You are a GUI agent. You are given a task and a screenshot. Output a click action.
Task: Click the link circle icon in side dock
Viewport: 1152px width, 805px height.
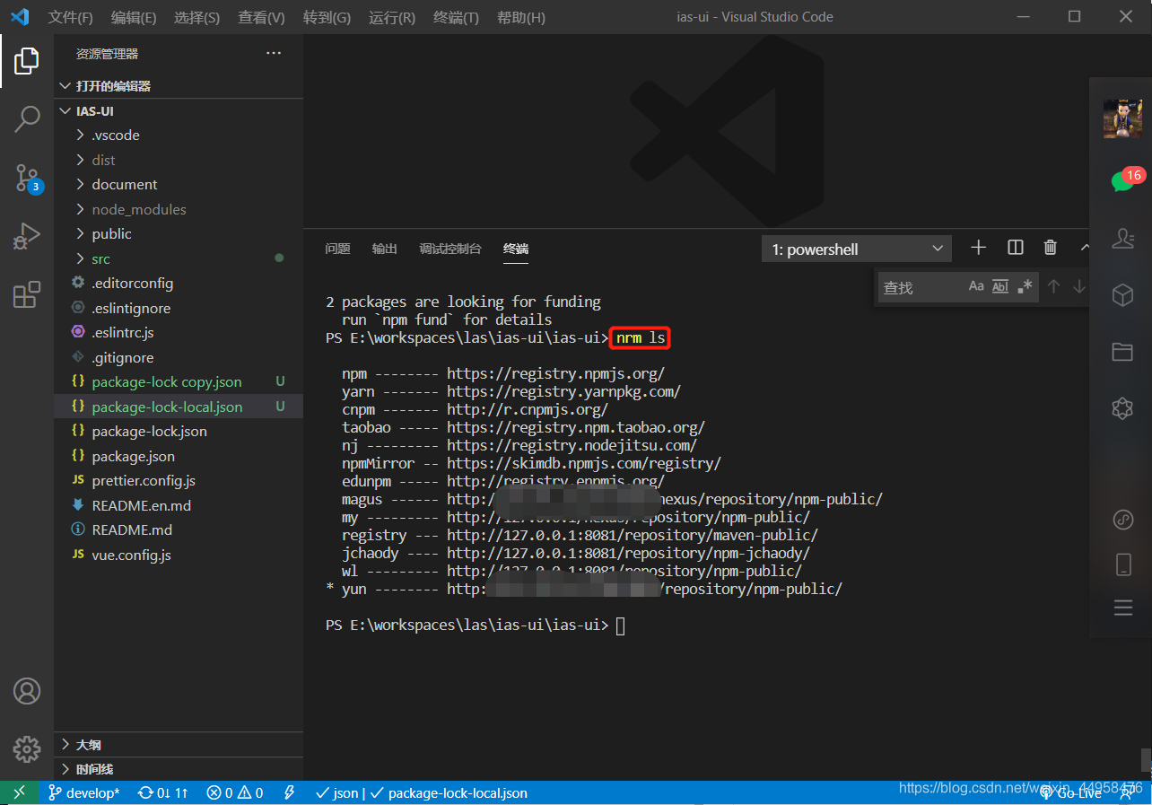click(1122, 519)
